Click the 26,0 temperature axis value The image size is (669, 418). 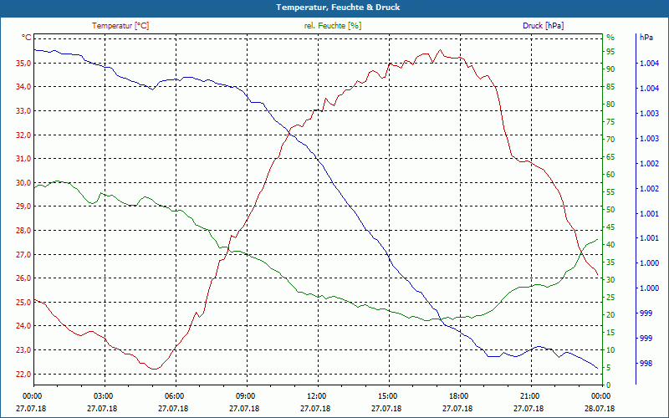pyautogui.click(x=23, y=278)
